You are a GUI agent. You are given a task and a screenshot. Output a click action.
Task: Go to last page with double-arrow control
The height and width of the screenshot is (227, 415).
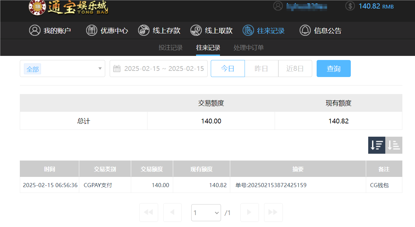pyautogui.click(x=273, y=212)
